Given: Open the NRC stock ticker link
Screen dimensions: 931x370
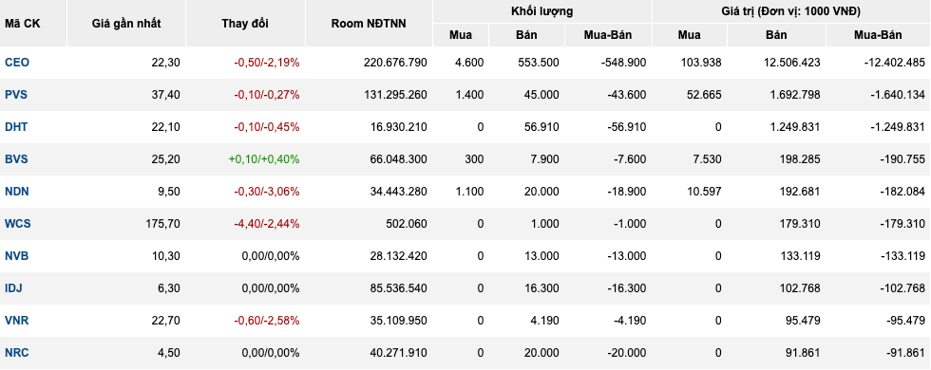Looking at the screenshot, I should [x=17, y=353].
